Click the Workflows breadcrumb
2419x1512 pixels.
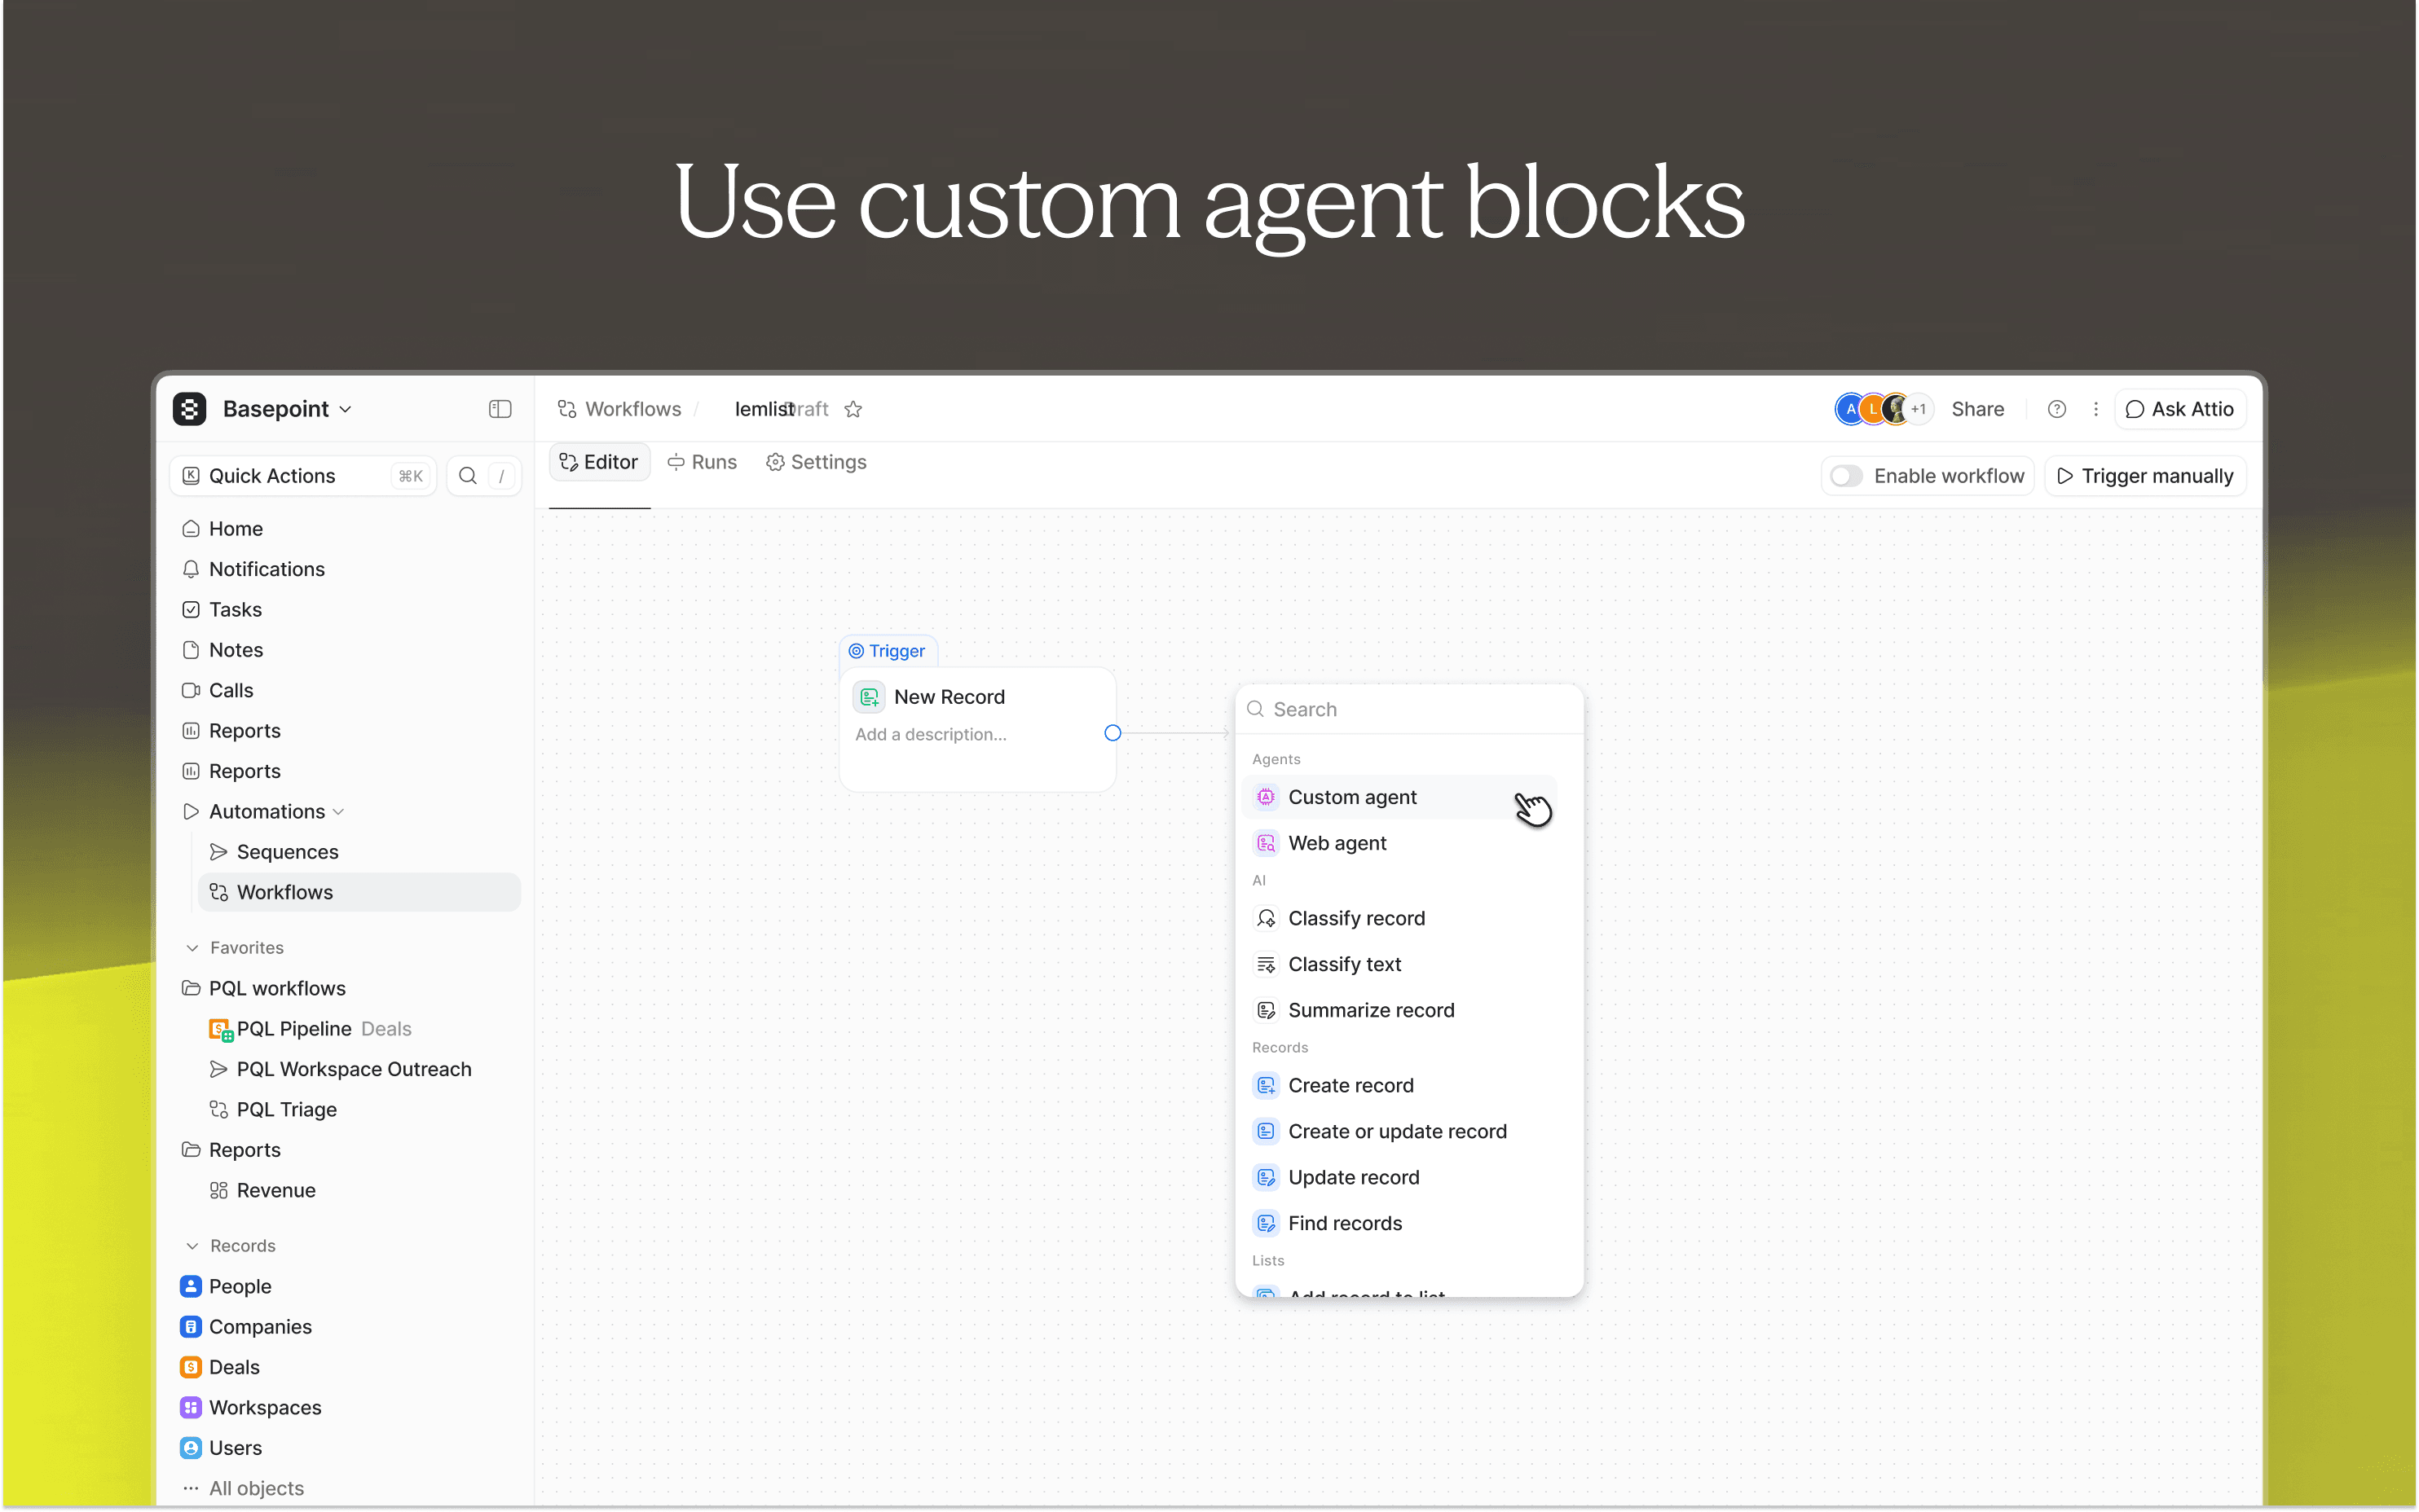click(619, 409)
